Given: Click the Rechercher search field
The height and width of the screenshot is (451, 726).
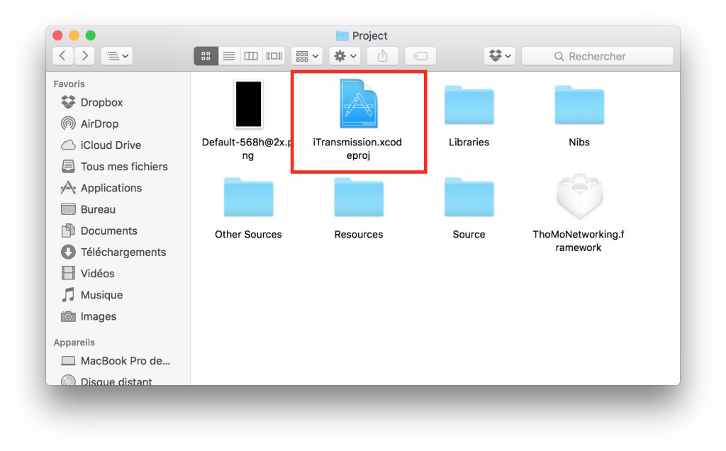Looking at the screenshot, I should (597, 56).
